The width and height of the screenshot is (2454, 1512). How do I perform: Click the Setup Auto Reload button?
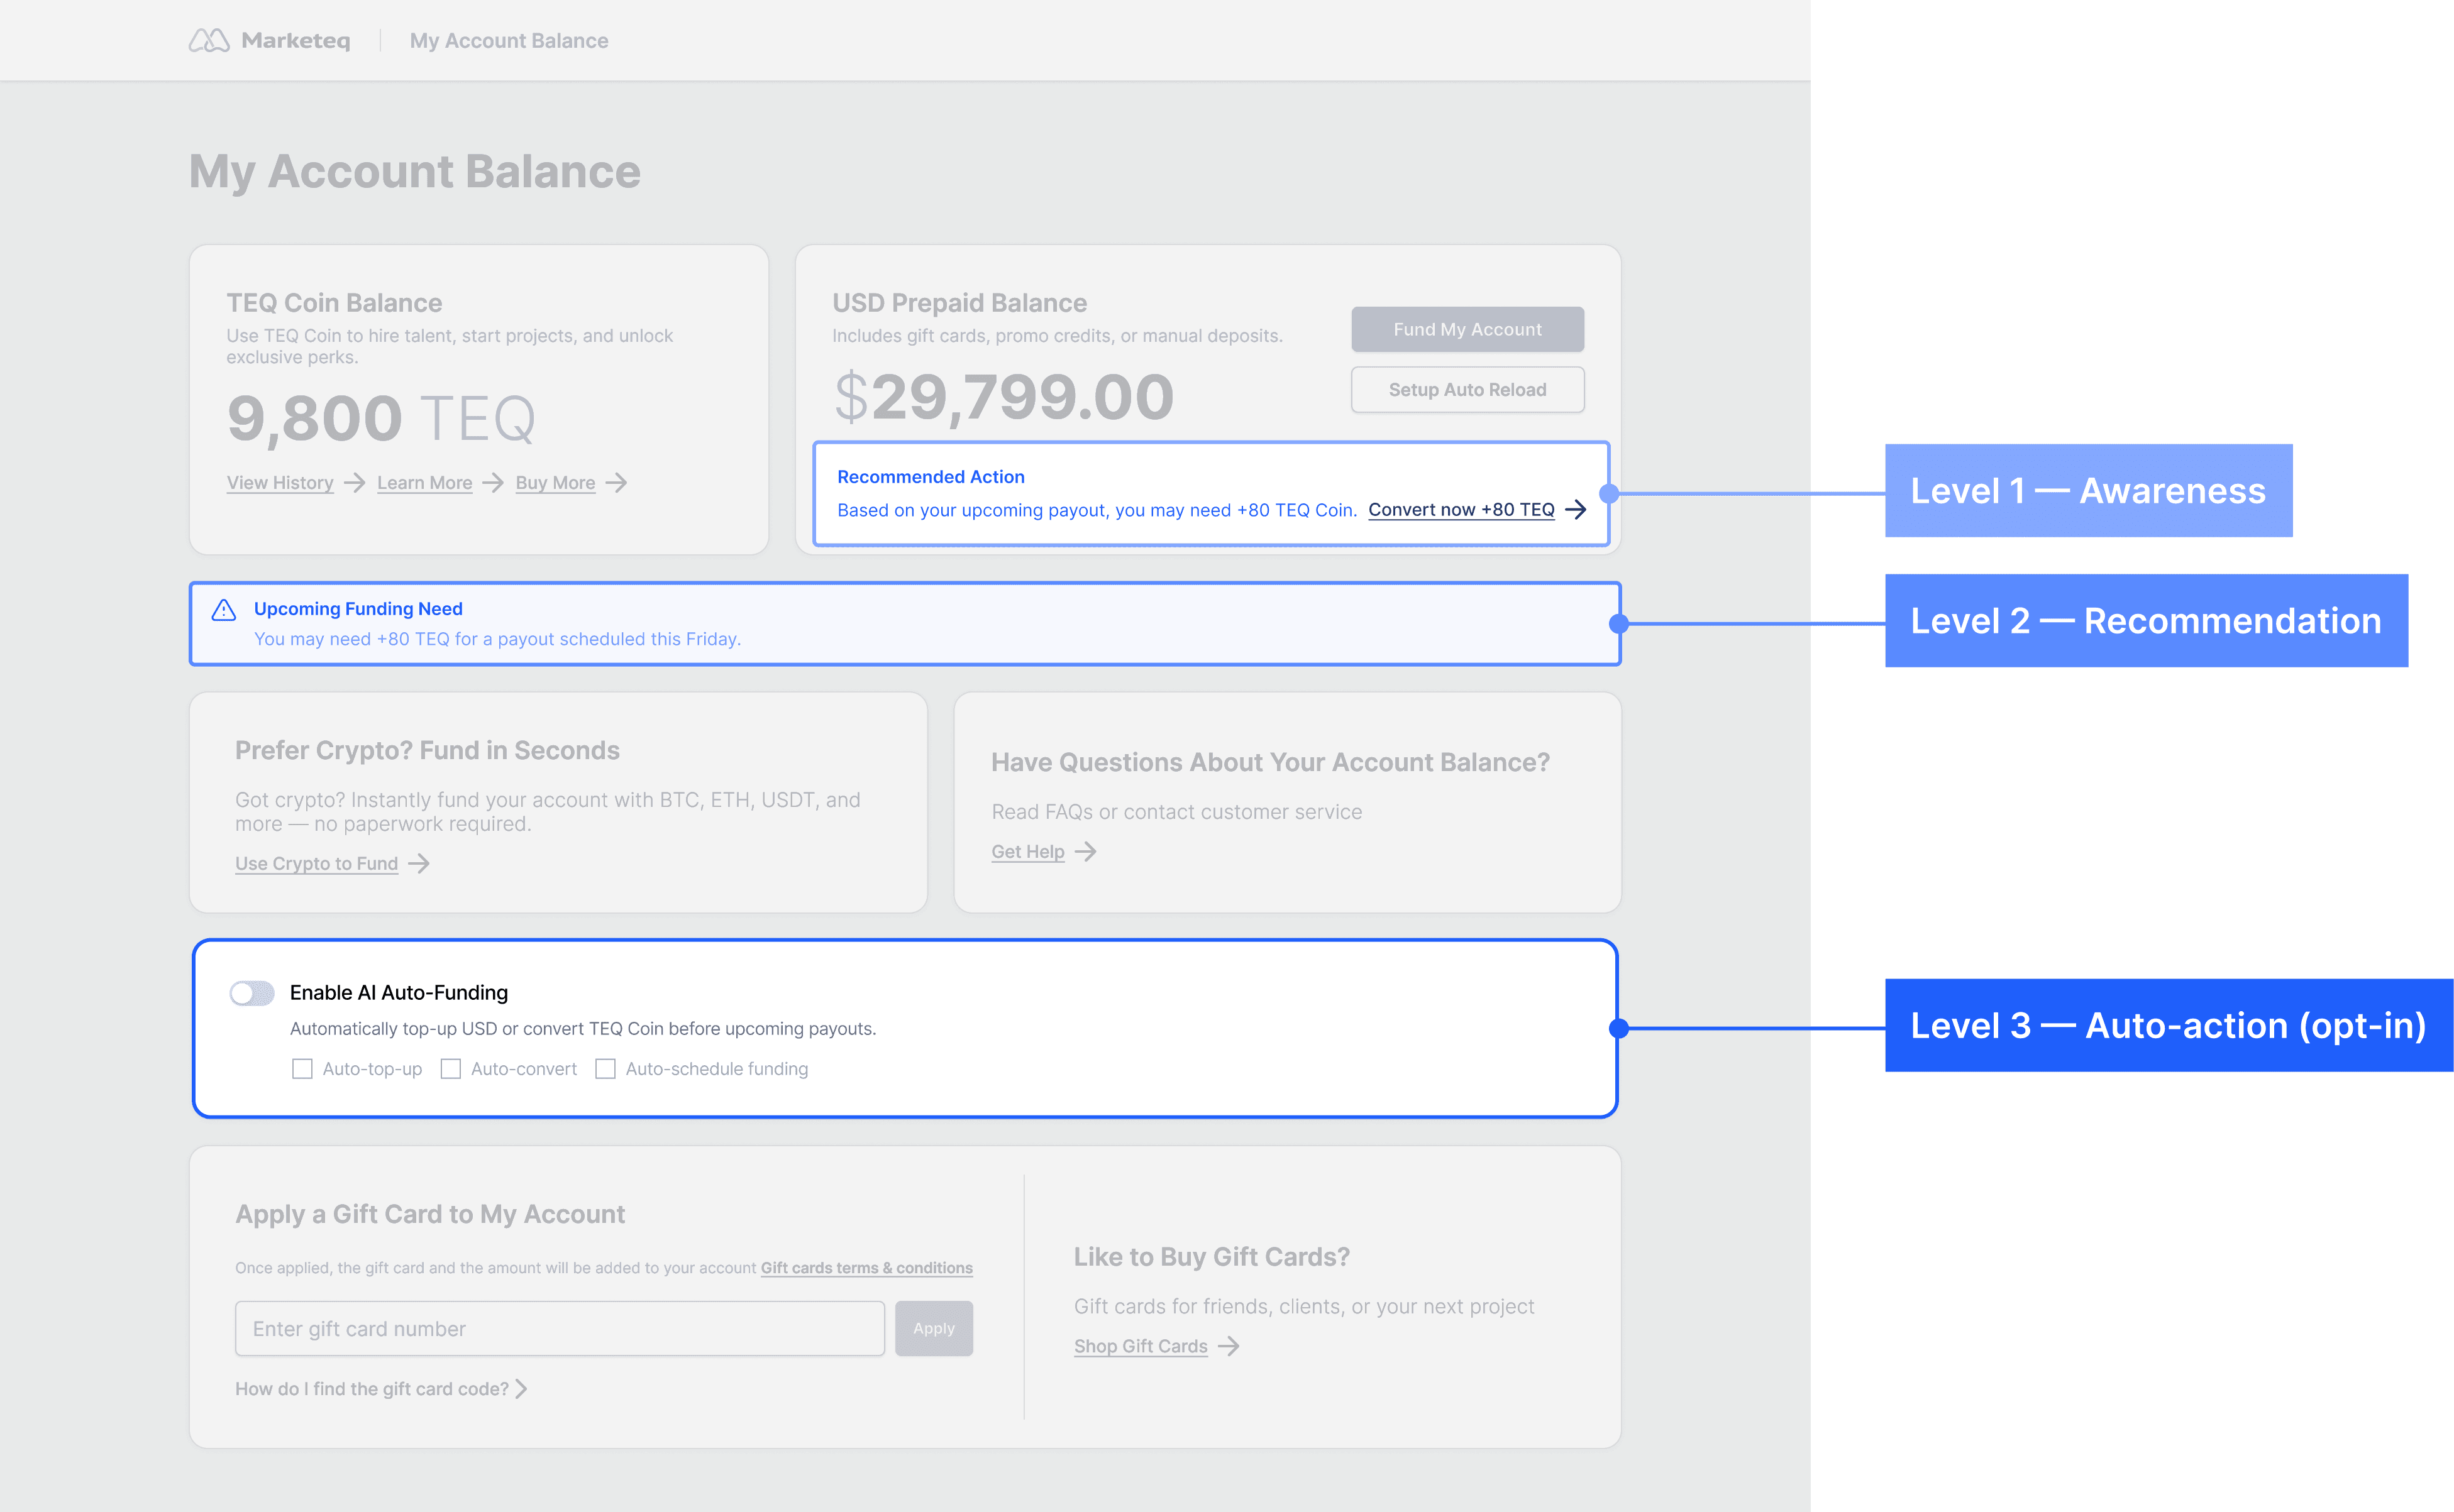point(1467,390)
